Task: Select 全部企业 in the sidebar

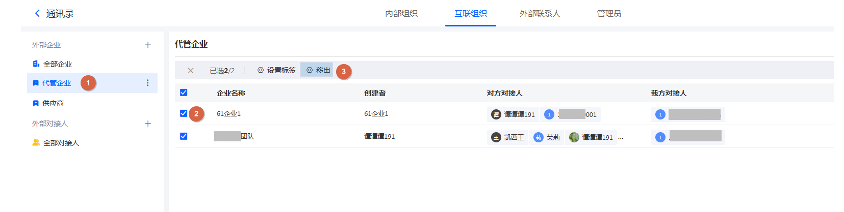Action: [x=57, y=64]
